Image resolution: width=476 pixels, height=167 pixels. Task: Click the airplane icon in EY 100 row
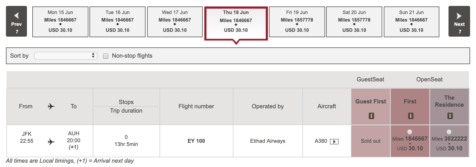coord(51,142)
